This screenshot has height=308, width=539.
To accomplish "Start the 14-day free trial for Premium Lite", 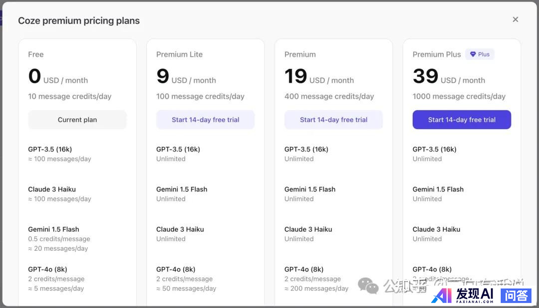I will click(206, 120).
